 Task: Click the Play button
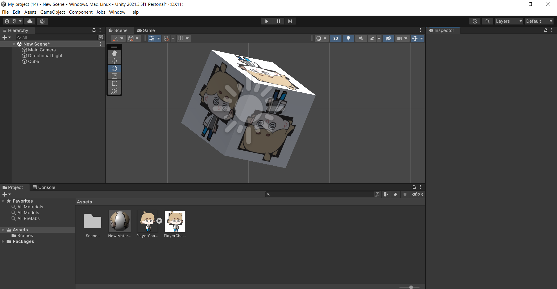267,21
